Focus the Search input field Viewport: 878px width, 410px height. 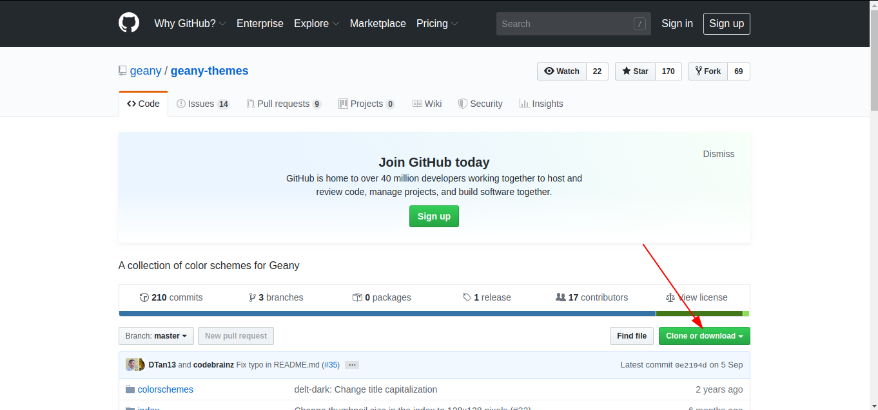pos(565,24)
